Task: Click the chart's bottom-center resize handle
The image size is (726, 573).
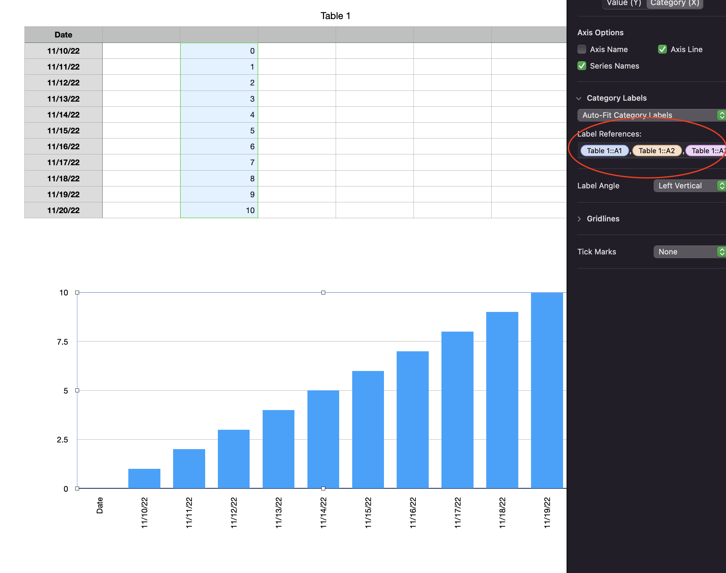Action: point(323,489)
